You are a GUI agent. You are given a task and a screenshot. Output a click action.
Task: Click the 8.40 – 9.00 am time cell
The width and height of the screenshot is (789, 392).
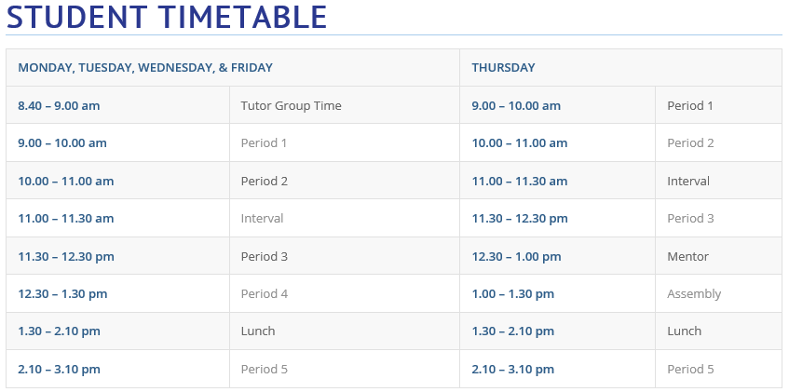[x=59, y=106]
